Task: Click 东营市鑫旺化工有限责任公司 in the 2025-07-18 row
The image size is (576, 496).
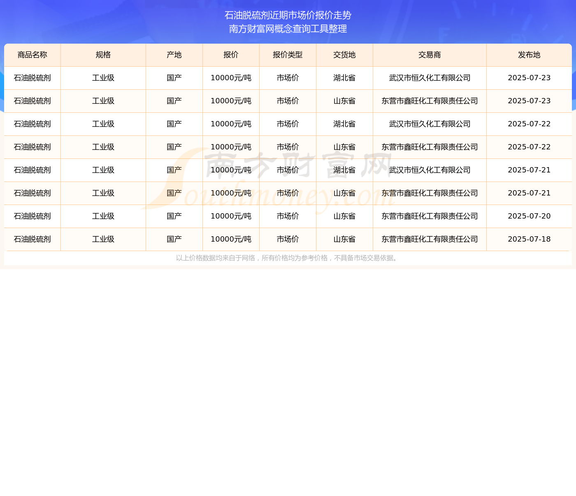Action: coord(430,239)
